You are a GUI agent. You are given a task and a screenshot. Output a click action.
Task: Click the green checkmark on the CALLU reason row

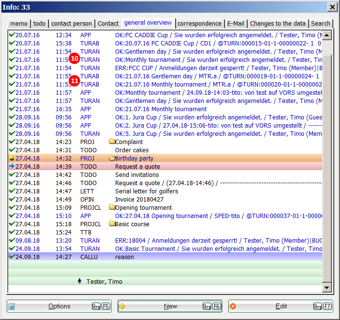click(x=12, y=257)
